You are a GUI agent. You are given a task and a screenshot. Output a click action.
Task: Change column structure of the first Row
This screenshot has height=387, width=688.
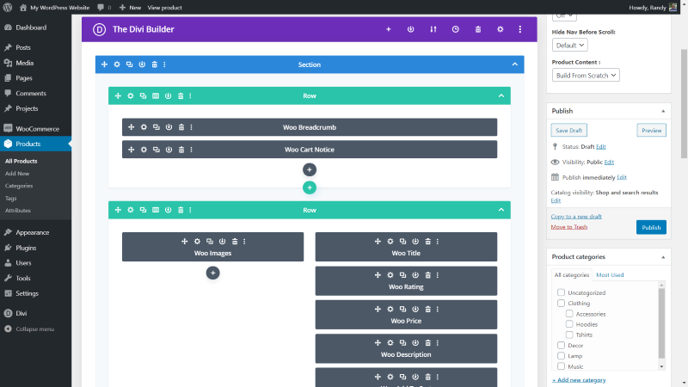[156, 95]
